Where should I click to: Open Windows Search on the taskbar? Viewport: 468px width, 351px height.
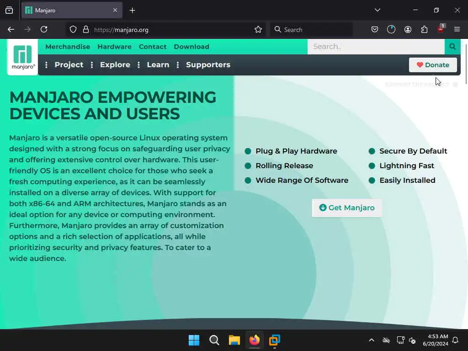pos(214,340)
